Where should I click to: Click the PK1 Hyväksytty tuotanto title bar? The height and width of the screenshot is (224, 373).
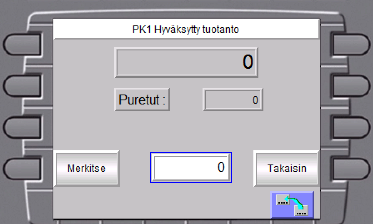(x=186, y=30)
